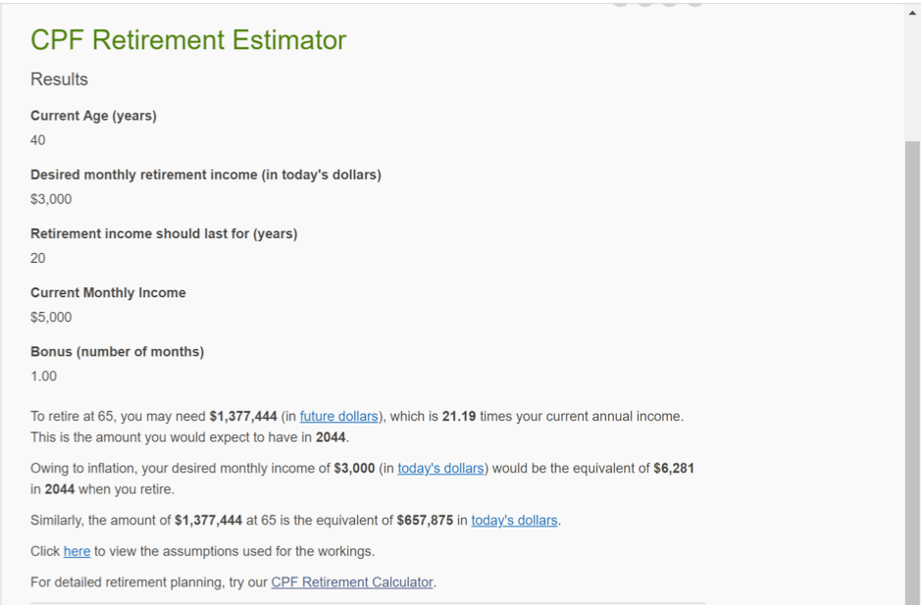This screenshot has width=922, height=606.
Task: Click the retirement duration value 20
Action: point(37,258)
